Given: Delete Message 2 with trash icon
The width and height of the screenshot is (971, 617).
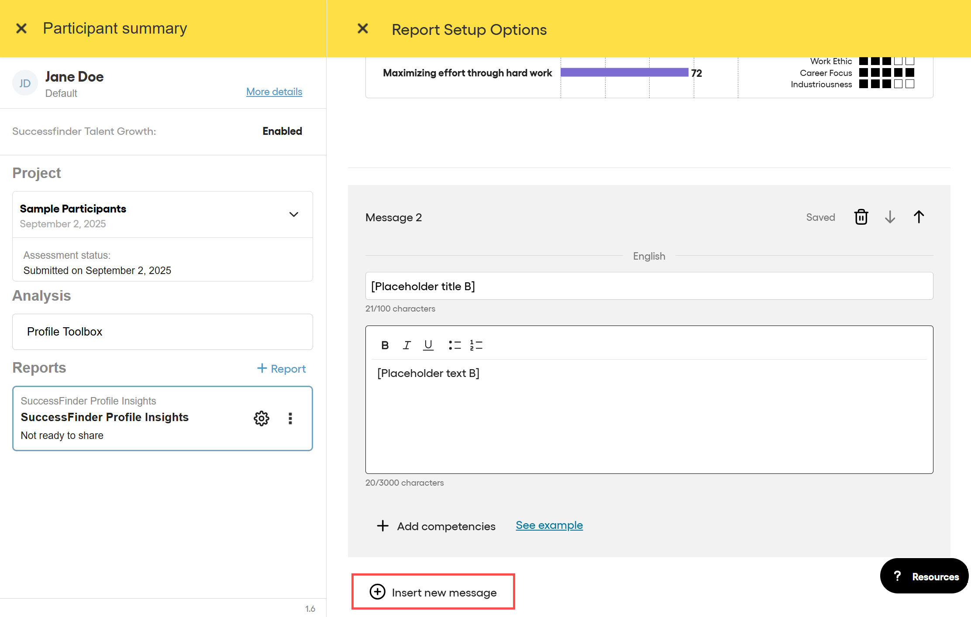Looking at the screenshot, I should pyautogui.click(x=861, y=217).
